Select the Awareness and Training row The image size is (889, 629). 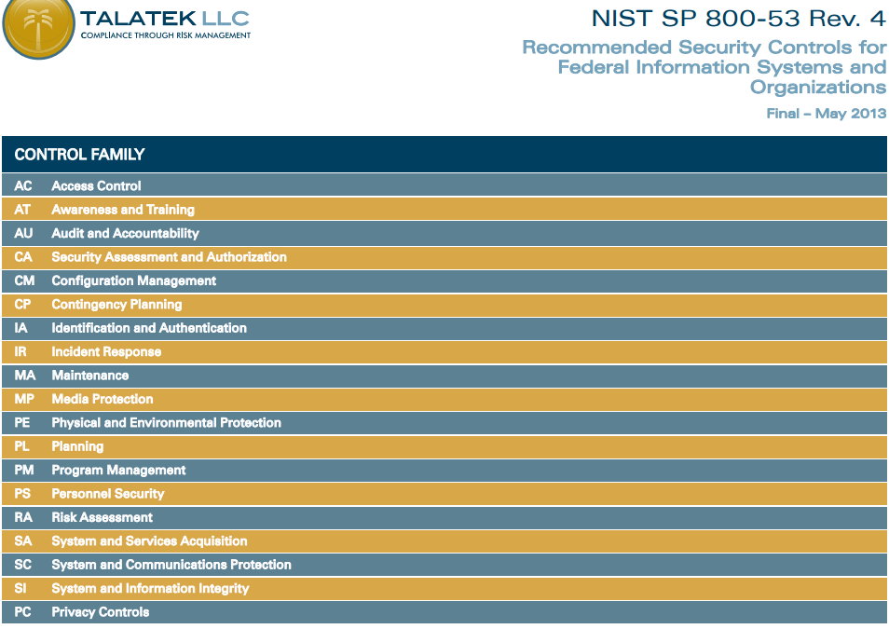pos(123,210)
